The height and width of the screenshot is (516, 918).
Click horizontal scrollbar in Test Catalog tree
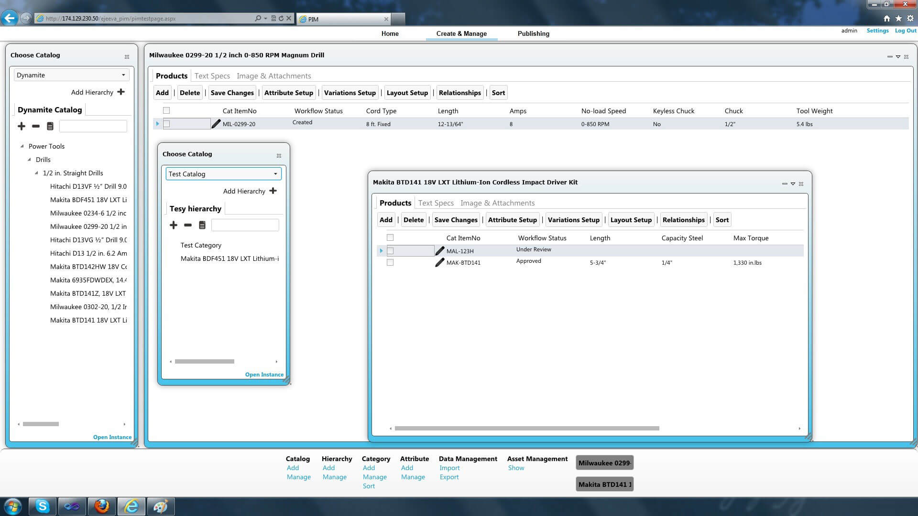click(x=204, y=361)
